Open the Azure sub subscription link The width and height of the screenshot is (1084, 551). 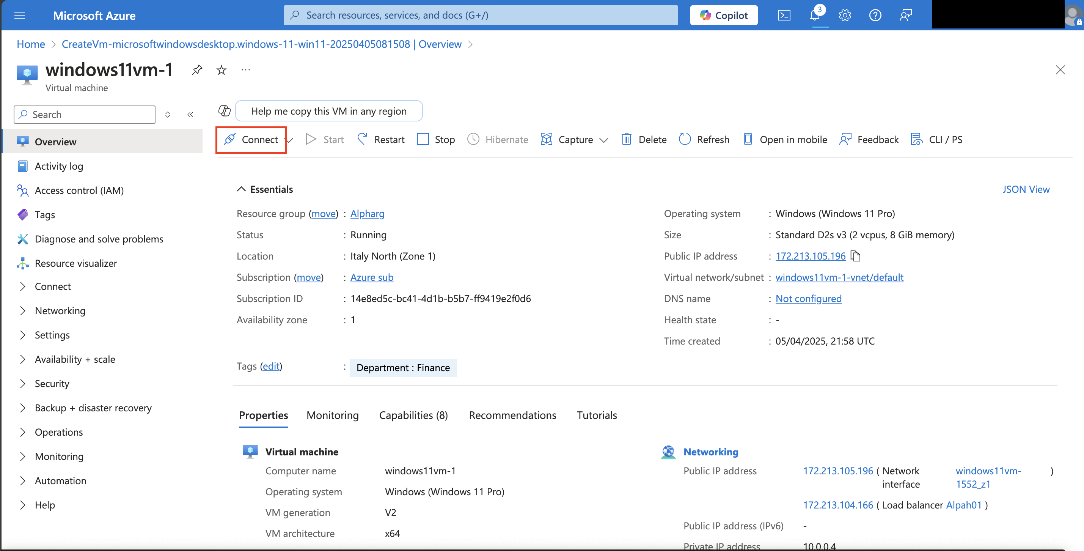[372, 277]
